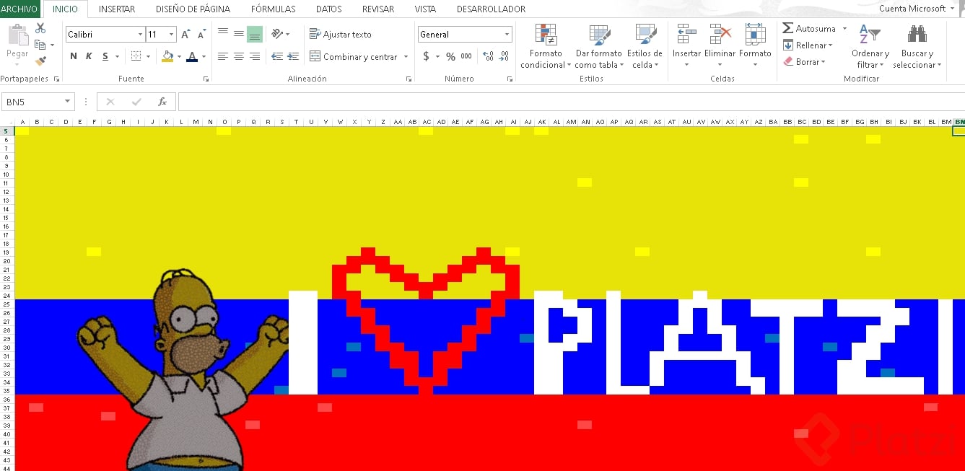Switch to the DISEÑO DE PÁGINA tab
The image size is (965, 471).
pos(193,9)
